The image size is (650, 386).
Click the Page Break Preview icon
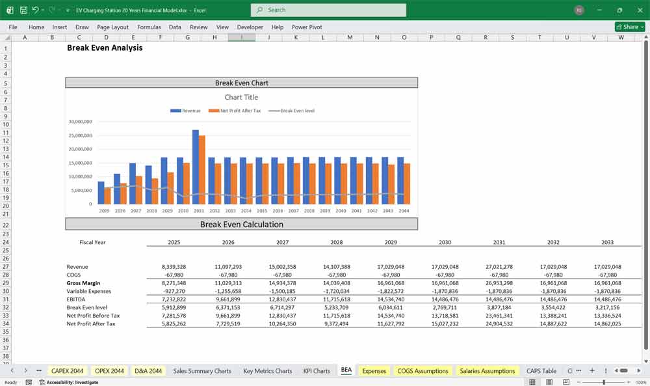click(x=566, y=381)
